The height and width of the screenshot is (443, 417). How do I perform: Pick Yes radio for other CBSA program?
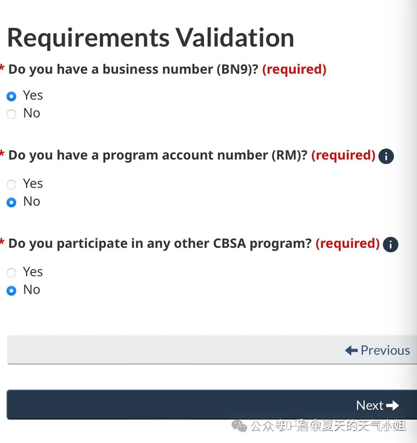(x=11, y=273)
